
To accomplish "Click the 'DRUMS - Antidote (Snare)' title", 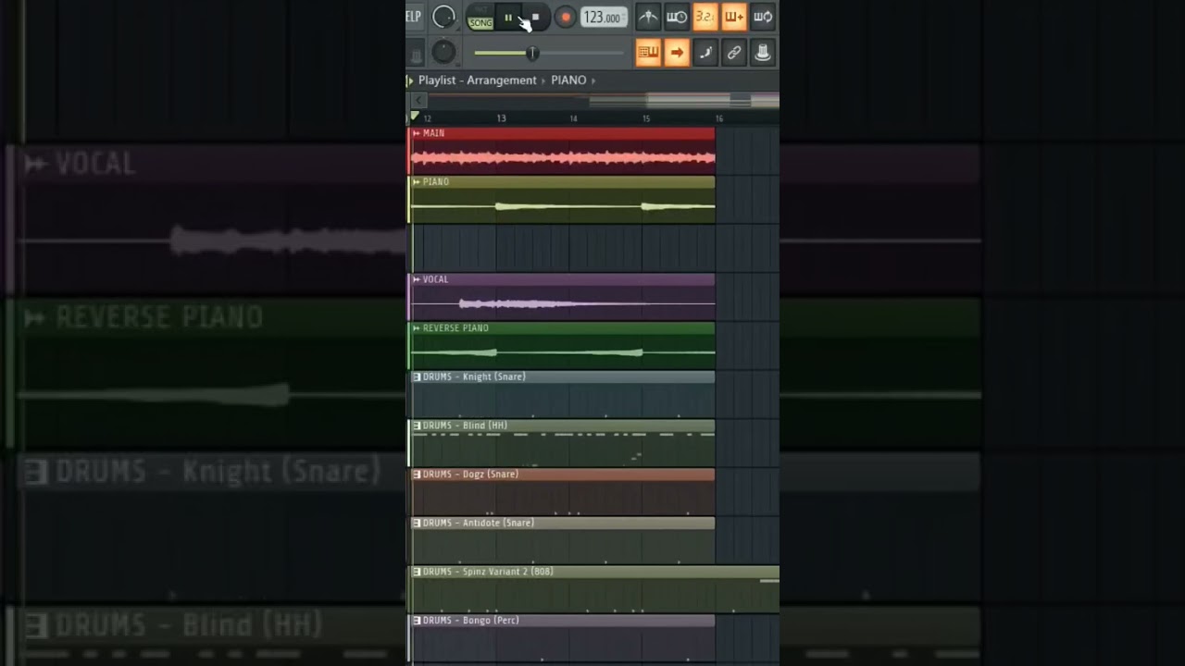I will coord(479,523).
